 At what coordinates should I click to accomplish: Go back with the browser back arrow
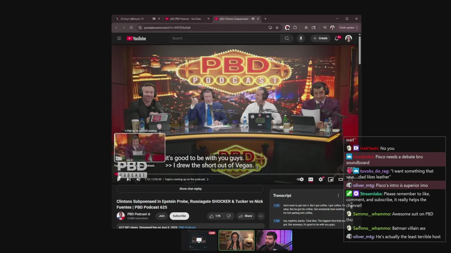coord(116,27)
